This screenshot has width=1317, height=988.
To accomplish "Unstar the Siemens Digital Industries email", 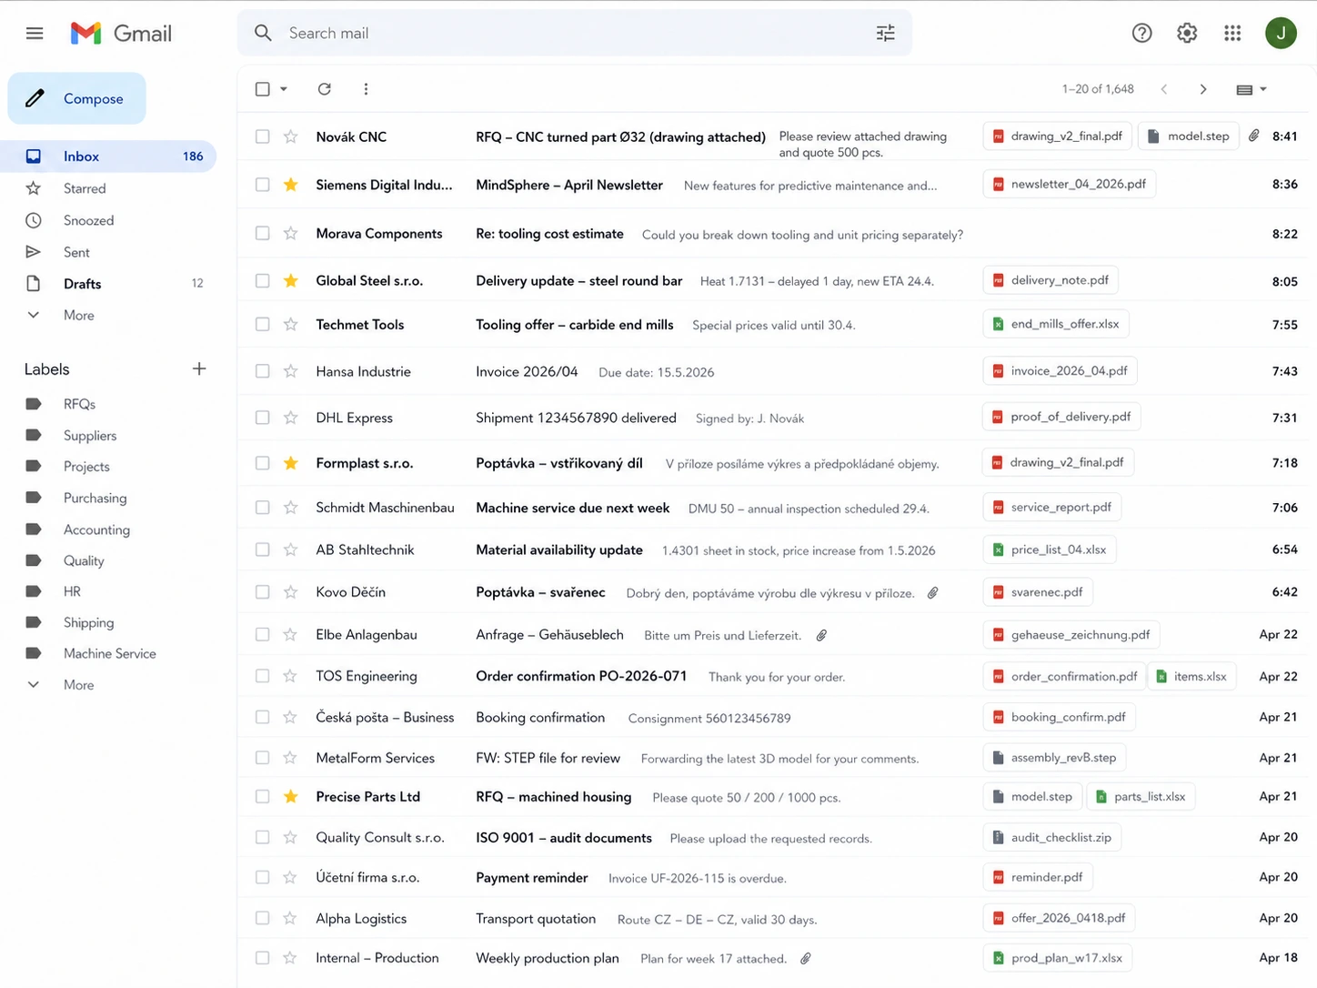I will [x=290, y=185].
